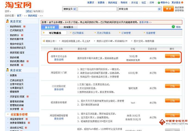Click the 淘宝旺店隆重上线 announcement
This screenshot has height=131, width=193.
click(x=76, y=41)
